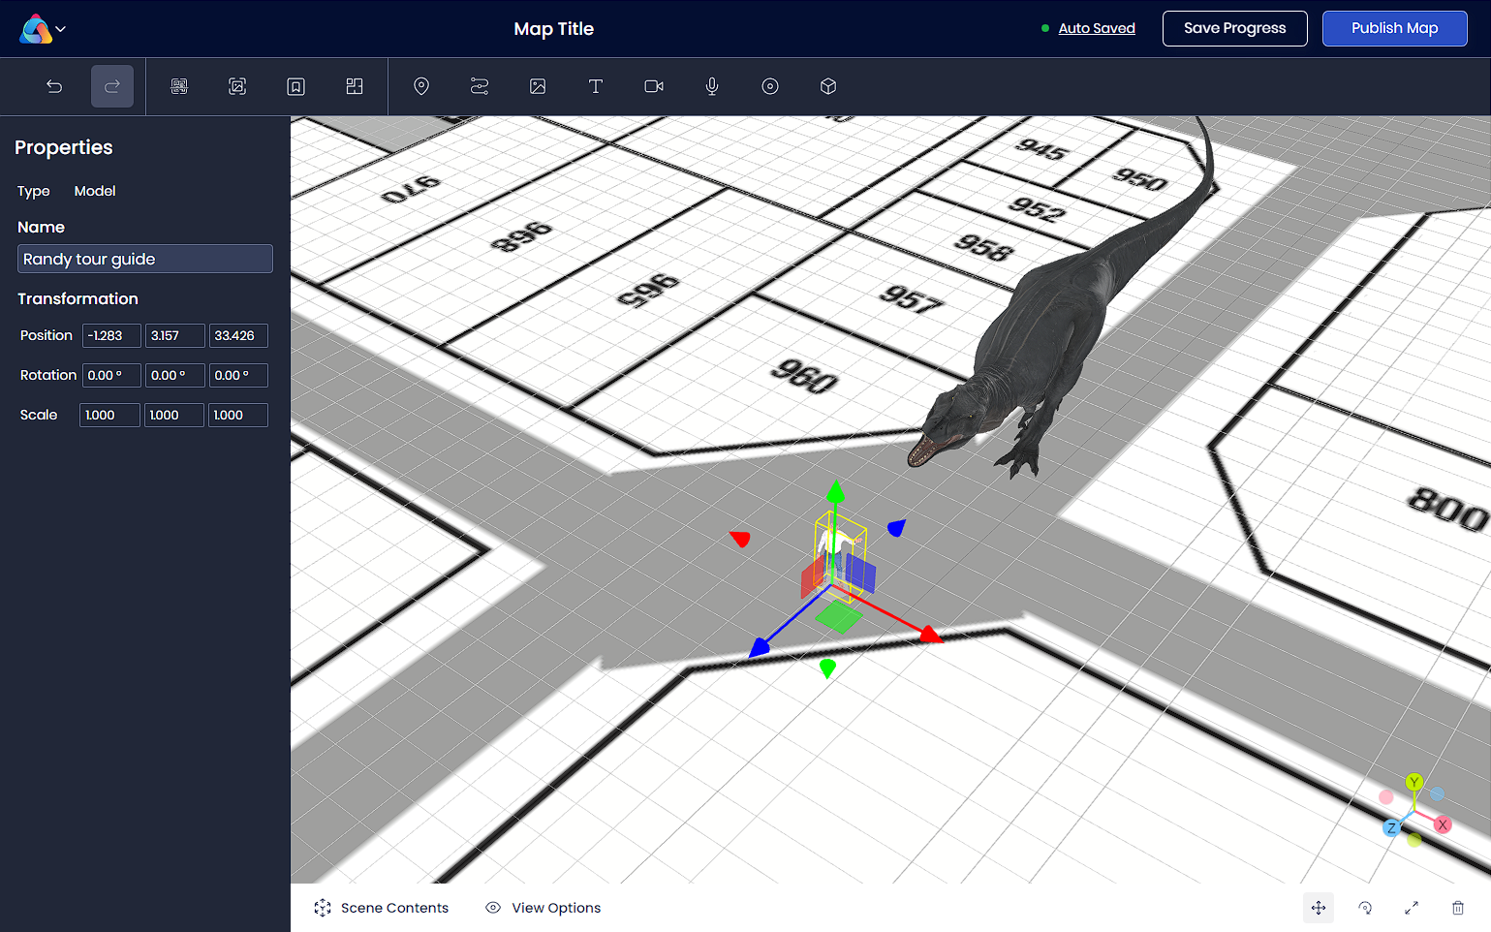This screenshot has width=1491, height=932.
Task: Add audio with the microphone tool
Action: (712, 86)
